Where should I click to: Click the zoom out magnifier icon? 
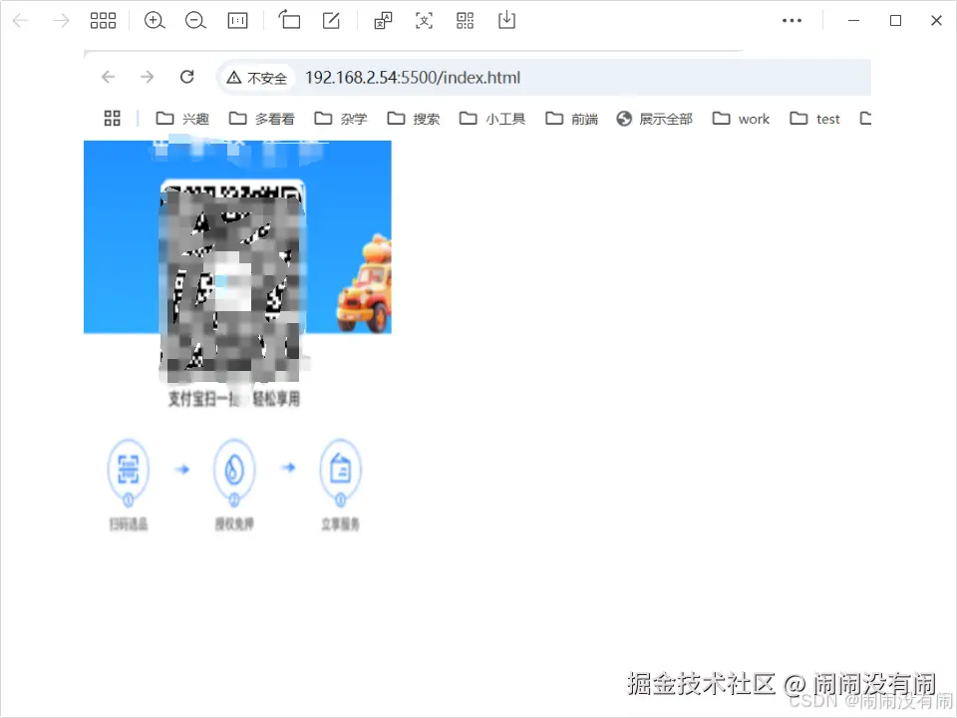pos(195,20)
